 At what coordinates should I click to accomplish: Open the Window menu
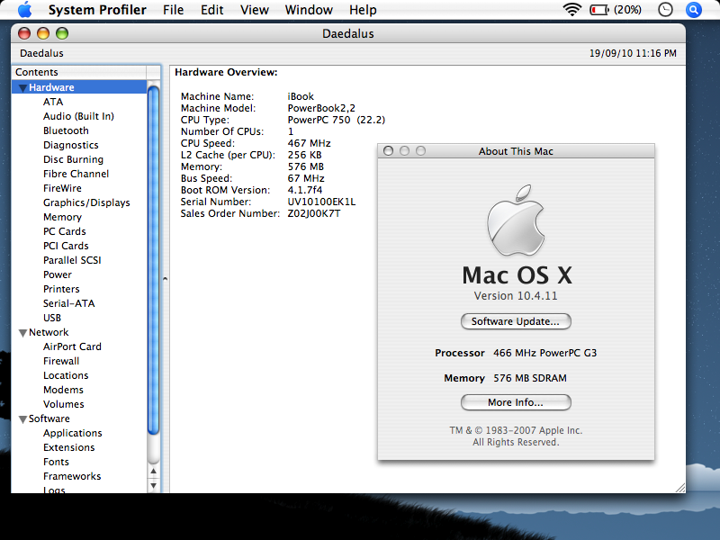tap(309, 10)
